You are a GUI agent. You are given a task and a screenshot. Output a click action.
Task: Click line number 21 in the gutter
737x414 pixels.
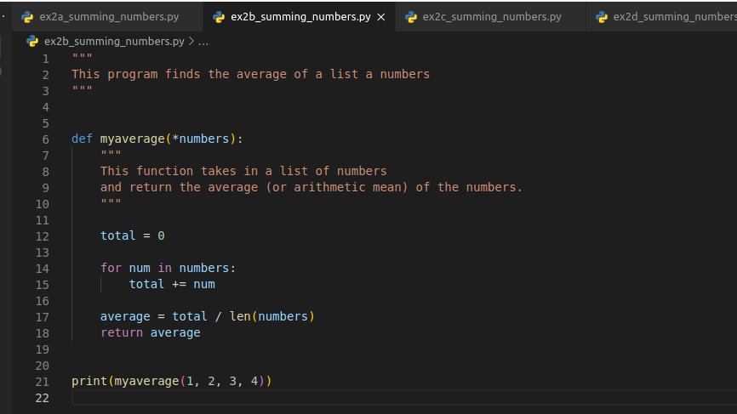tap(43, 382)
